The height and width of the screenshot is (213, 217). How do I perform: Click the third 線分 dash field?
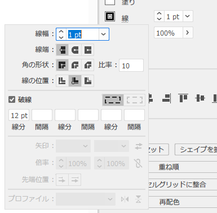(x=111, y=115)
